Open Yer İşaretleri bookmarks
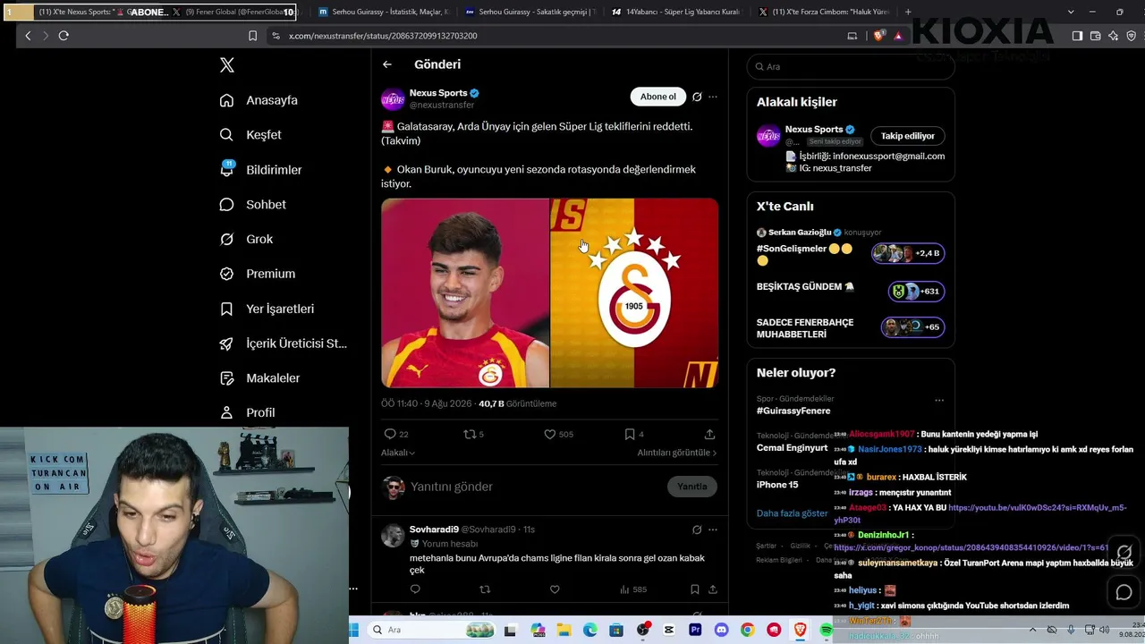 tap(267, 309)
